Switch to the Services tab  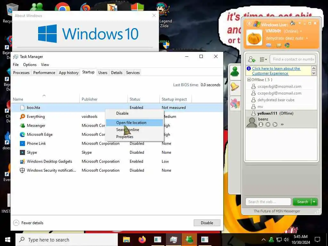[x=133, y=73]
